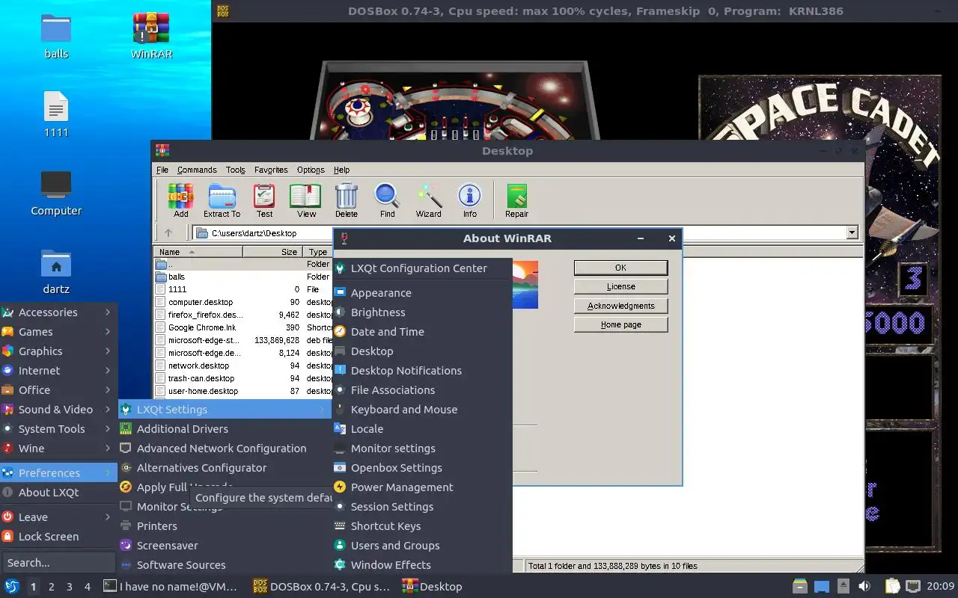Click the DOSBox taskbar entry
The height and width of the screenshot is (598, 958).
click(x=321, y=587)
